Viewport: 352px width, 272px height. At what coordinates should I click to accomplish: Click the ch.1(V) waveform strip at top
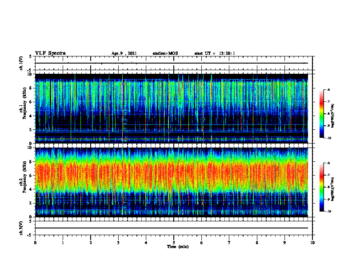pos(174,63)
